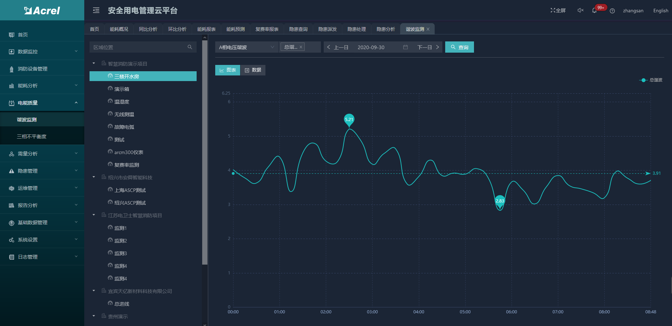The width and height of the screenshot is (672, 326).
Task: Toggle the mute speaker icon
Action: coord(580,11)
